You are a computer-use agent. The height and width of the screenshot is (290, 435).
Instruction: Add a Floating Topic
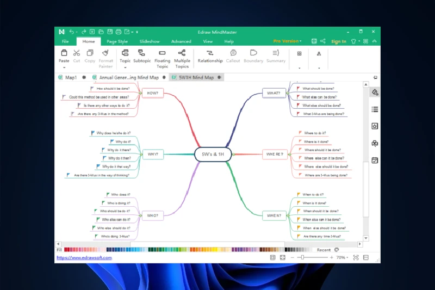[162, 53]
